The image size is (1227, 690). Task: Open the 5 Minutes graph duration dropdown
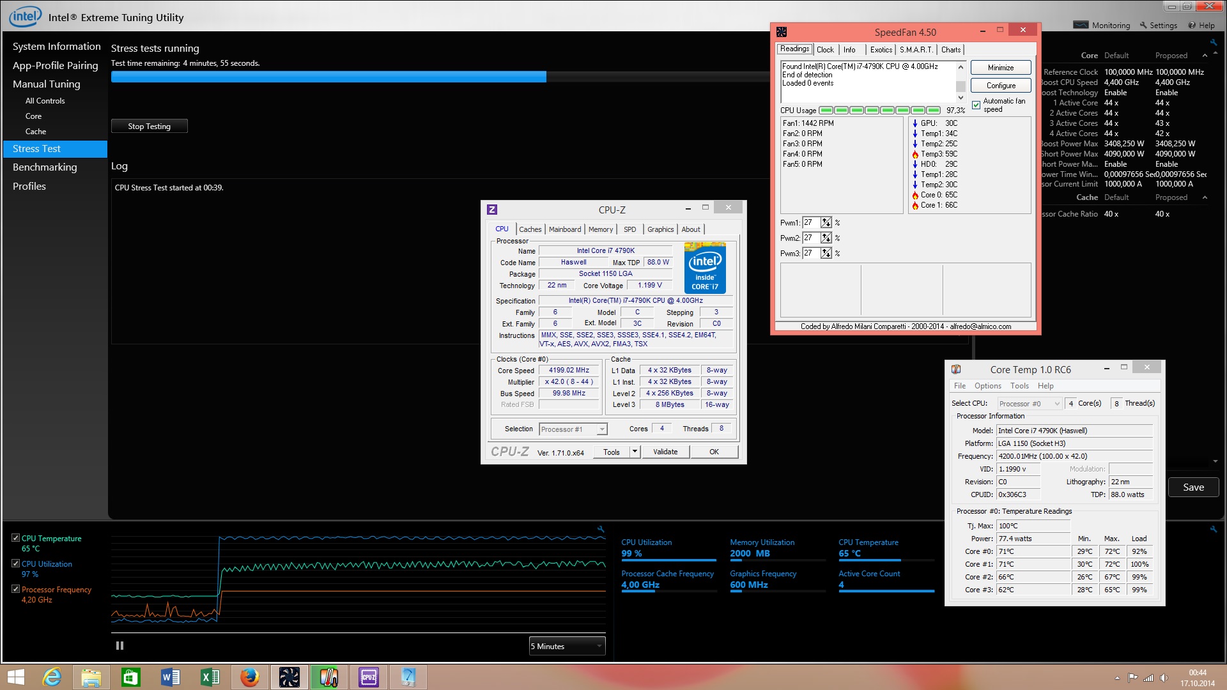click(567, 647)
